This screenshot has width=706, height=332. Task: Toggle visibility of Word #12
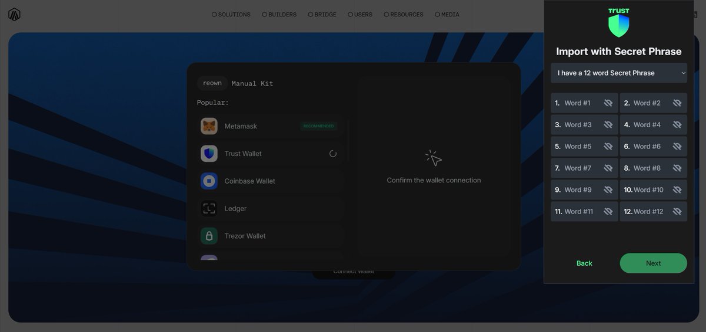[677, 212]
